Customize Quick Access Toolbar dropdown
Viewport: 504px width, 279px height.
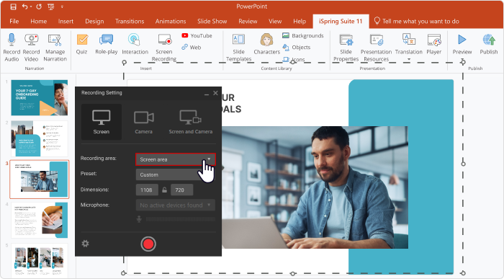(x=62, y=6)
